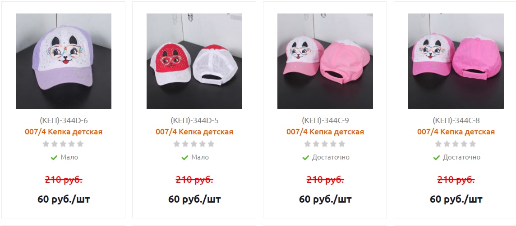
Task: Click the 60 руб./шт price of 344D-6
Action: (64, 199)
